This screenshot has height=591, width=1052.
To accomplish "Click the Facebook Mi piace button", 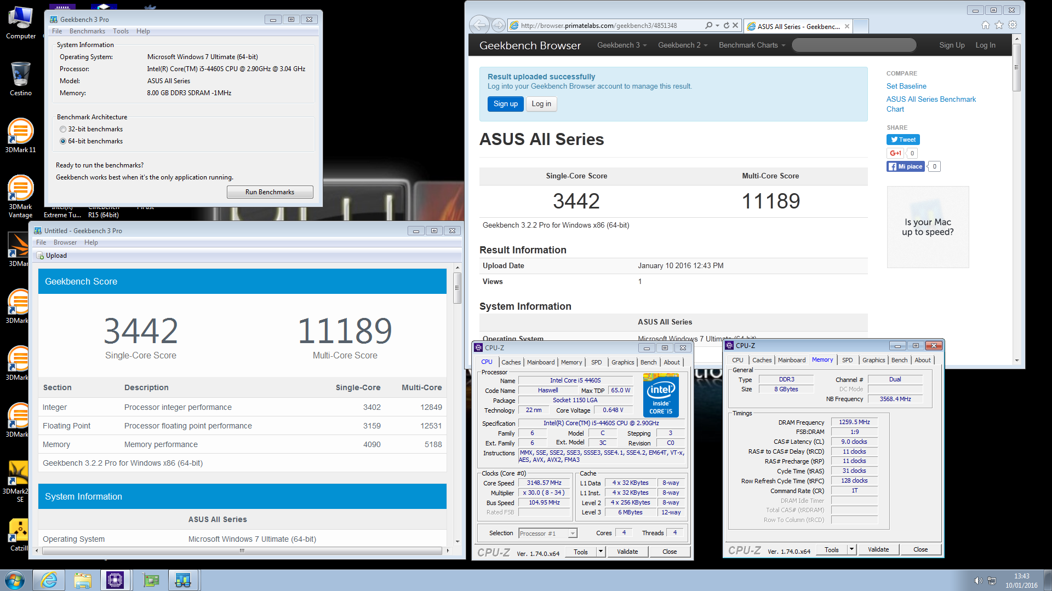I will point(906,166).
